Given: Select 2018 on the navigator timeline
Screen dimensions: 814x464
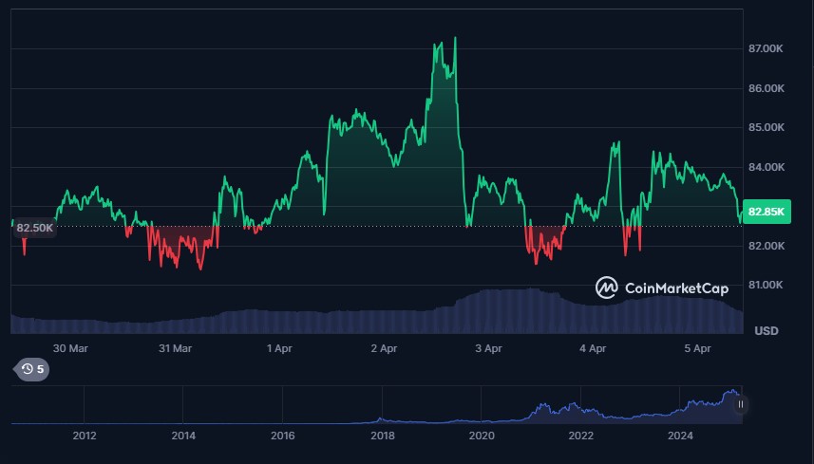Looking at the screenshot, I should (383, 436).
